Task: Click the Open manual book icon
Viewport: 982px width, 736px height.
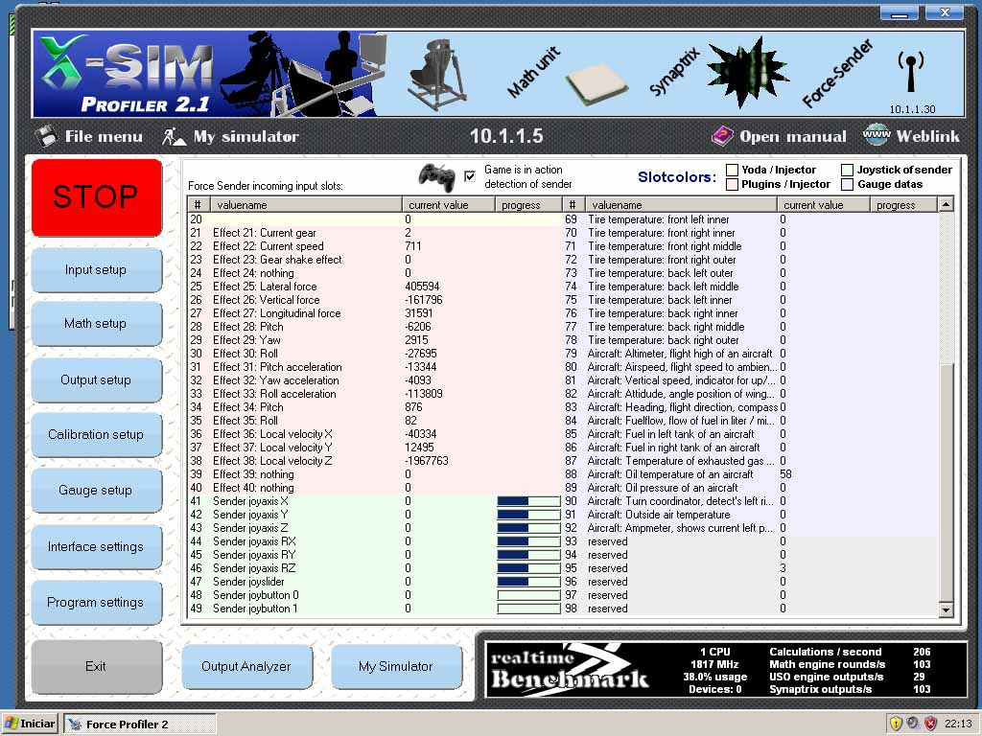Action: (x=721, y=135)
